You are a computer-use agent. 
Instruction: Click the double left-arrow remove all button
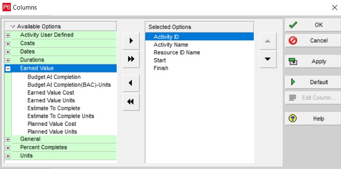[x=131, y=102]
